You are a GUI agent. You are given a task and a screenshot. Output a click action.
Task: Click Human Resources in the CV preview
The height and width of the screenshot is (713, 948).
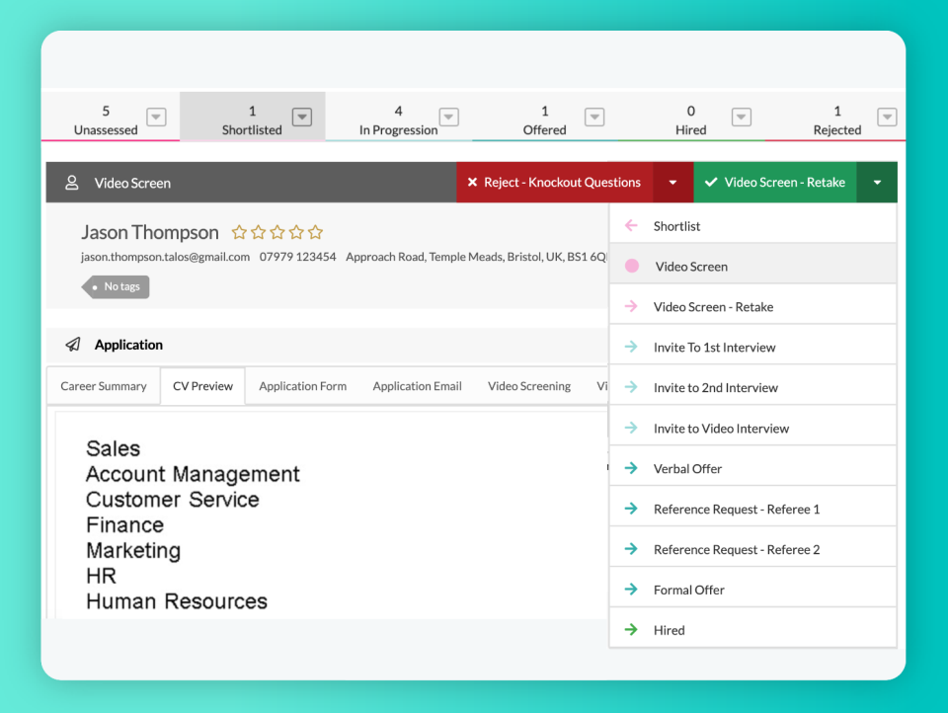tap(177, 601)
